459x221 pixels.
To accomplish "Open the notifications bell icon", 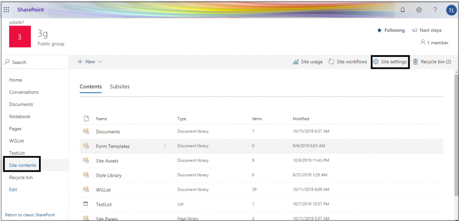I will coord(403,10).
